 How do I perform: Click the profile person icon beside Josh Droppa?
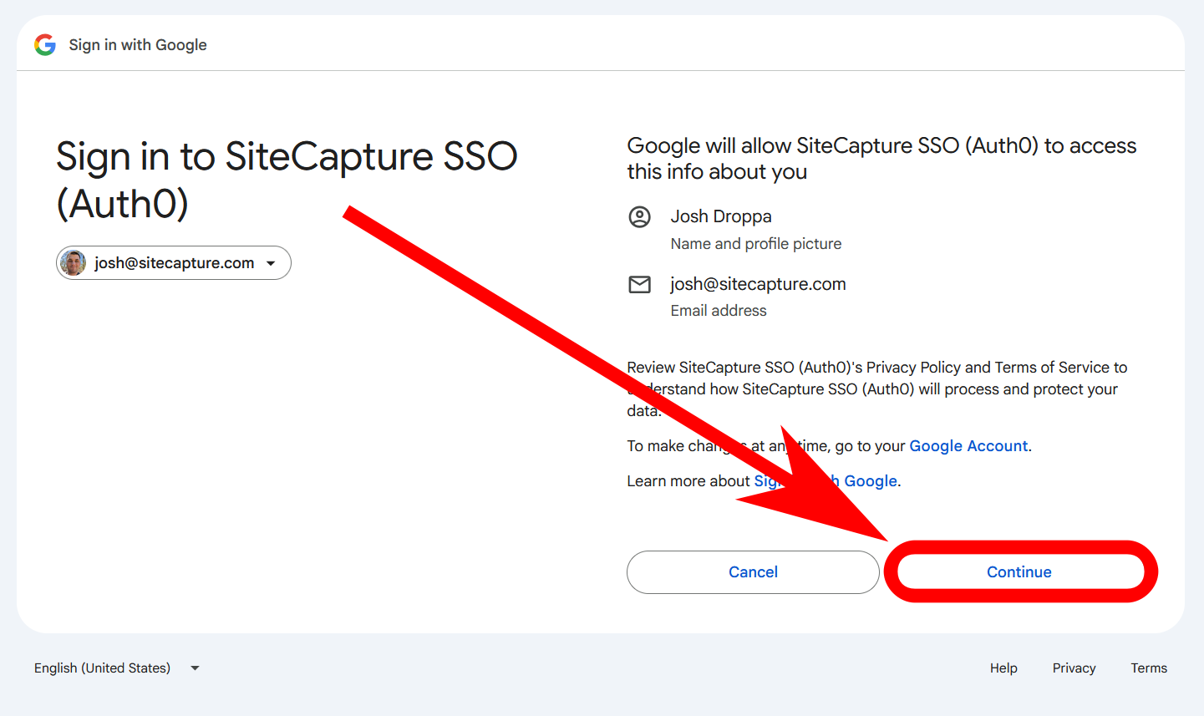pos(640,217)
